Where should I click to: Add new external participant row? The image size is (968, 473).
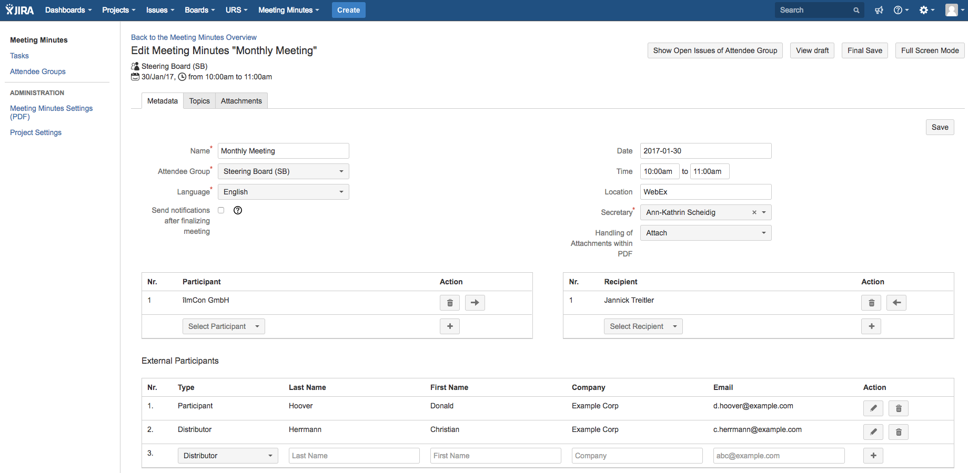(x=873, y=456)
